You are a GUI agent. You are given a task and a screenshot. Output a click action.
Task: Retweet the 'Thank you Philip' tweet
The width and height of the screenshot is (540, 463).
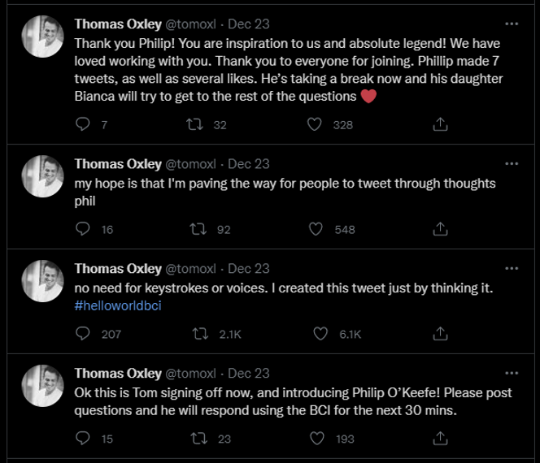[x=194, y=124]
